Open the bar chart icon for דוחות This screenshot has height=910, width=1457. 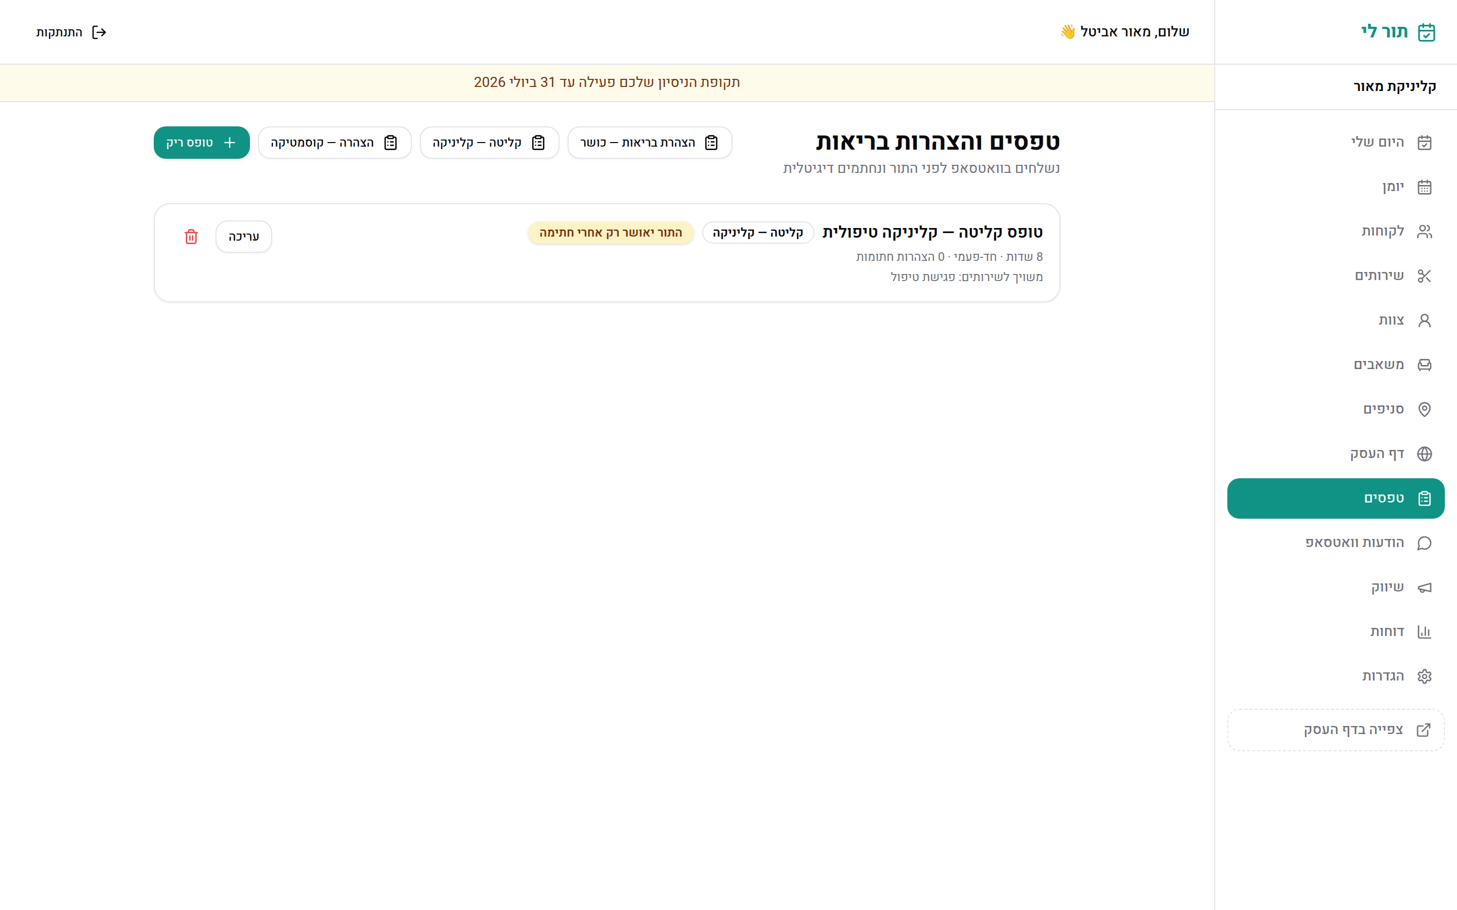1424,632
